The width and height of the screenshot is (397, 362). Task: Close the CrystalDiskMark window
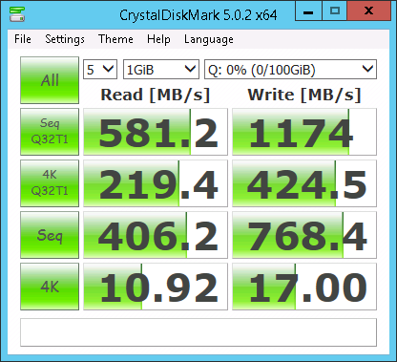(x=369, y=11)
